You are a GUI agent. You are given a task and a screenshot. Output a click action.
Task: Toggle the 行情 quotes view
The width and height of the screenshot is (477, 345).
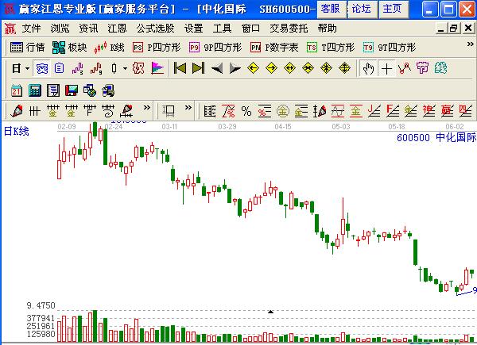pyautogui.click(x=28, y=48)
